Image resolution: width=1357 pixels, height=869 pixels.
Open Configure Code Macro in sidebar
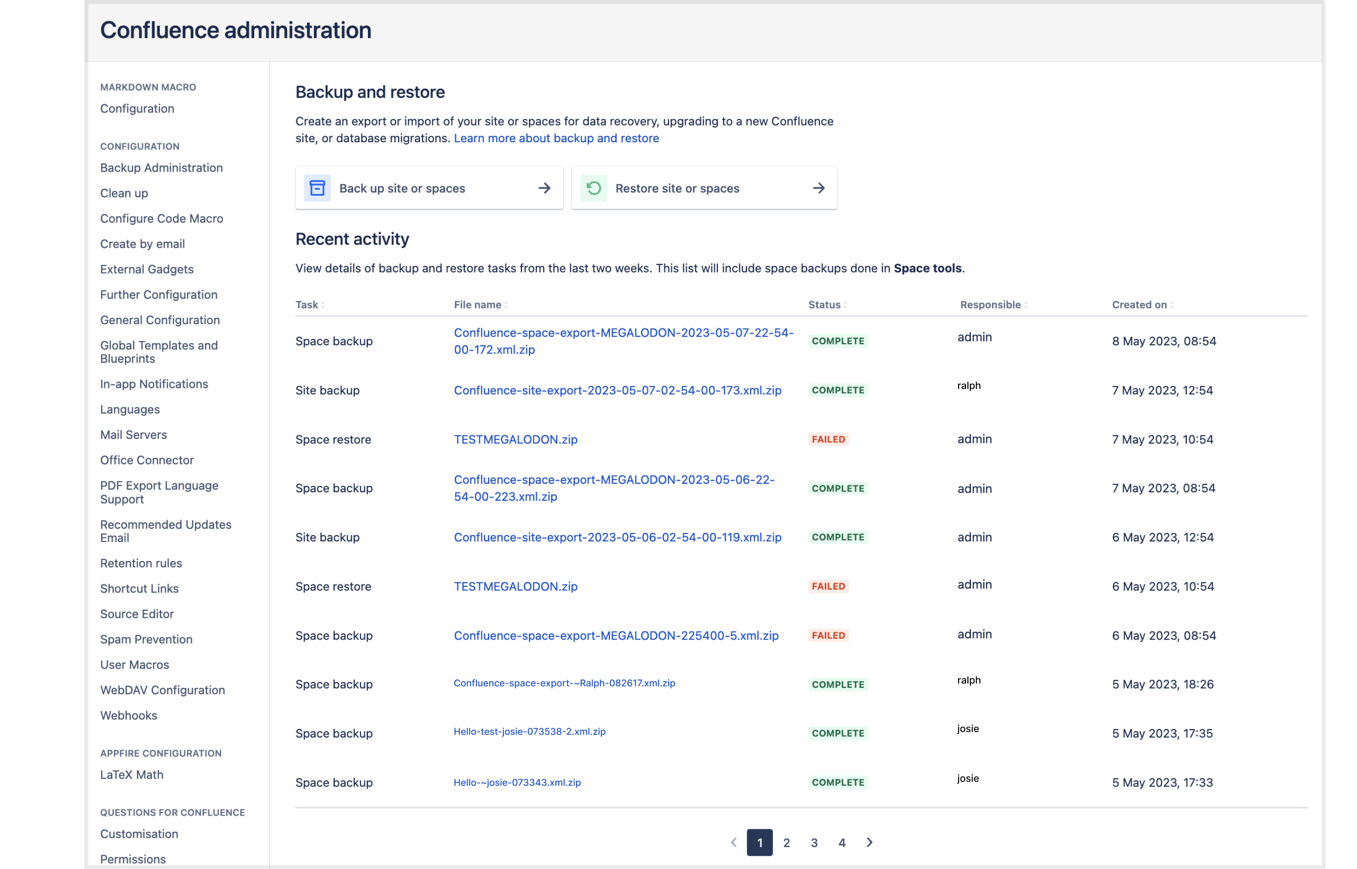tap(161, 218)
